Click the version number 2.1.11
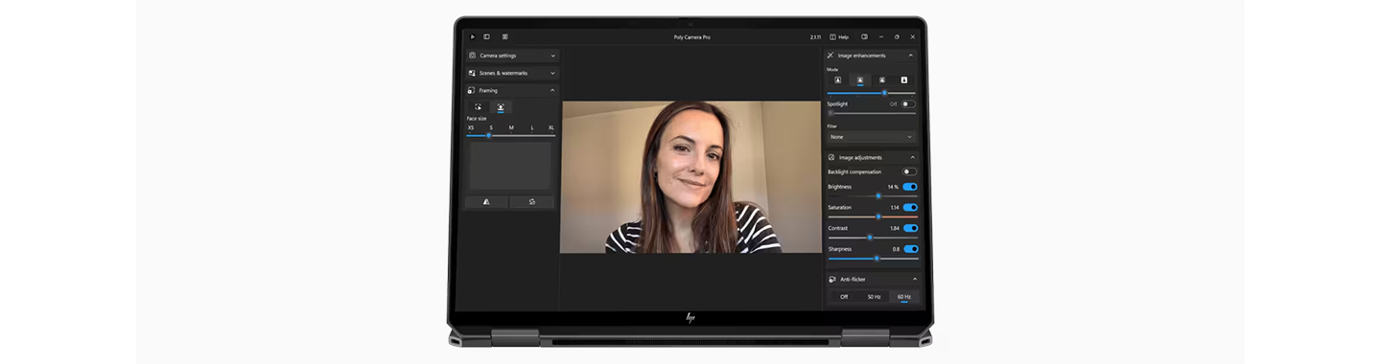 [815, 36]
